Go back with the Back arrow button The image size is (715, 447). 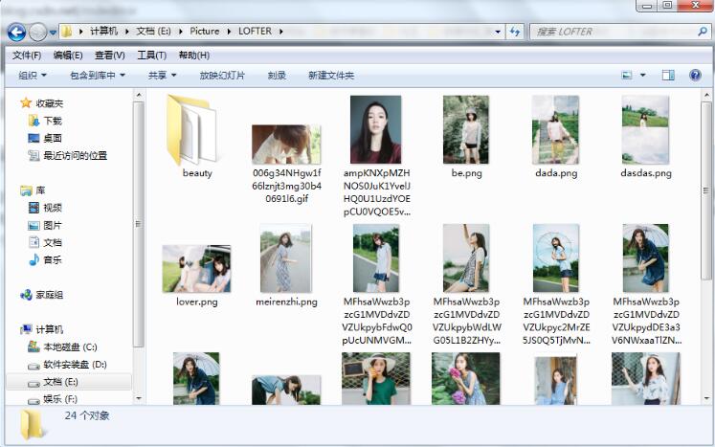coord(16,32)
